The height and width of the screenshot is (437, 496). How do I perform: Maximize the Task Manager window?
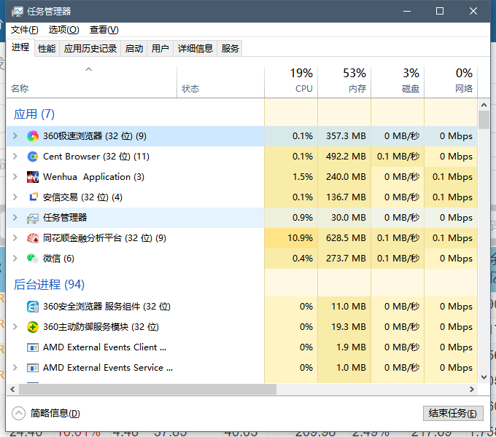point(440,12)
